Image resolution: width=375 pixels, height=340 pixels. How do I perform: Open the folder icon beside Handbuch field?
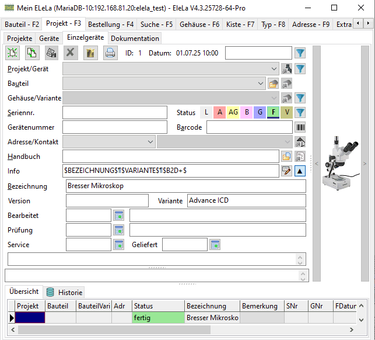(287, 157)
